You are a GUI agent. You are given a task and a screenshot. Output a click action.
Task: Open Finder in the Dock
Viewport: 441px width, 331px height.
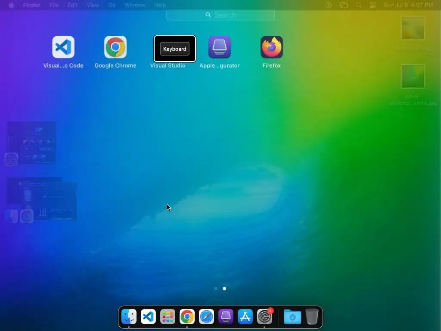pos(129,317)
